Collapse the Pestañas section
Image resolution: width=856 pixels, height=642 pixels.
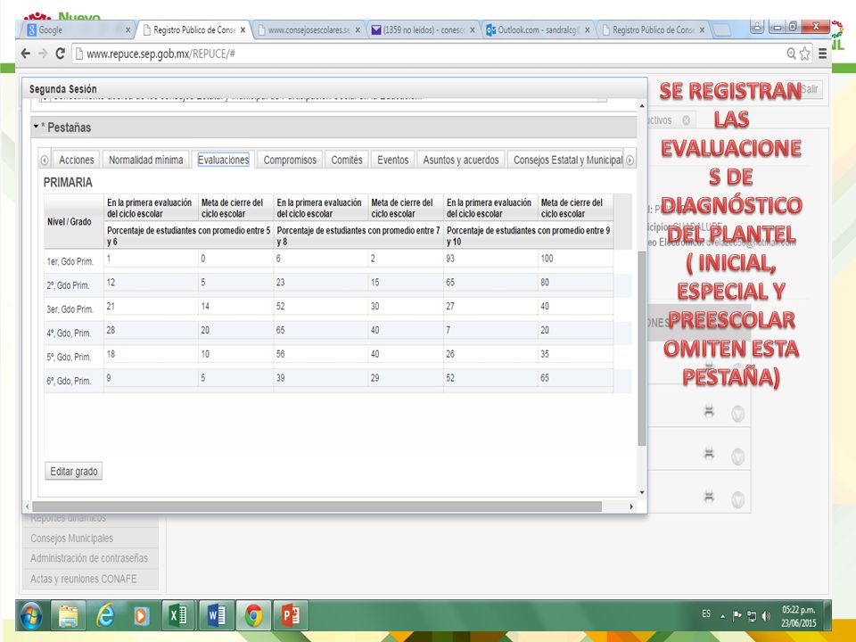click(x=36, y=127)
